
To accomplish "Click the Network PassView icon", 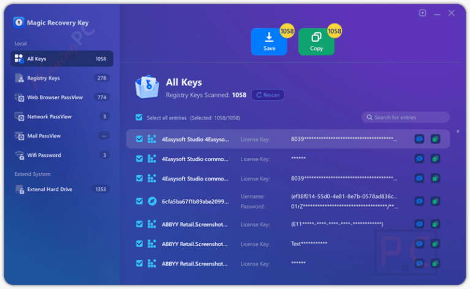I will tap(19, 116).
